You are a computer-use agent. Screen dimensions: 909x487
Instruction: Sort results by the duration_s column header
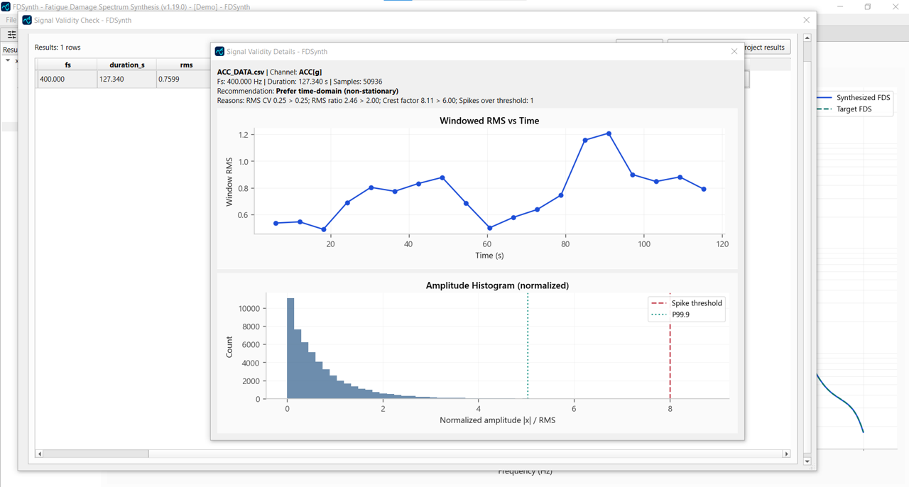(126, 65)
